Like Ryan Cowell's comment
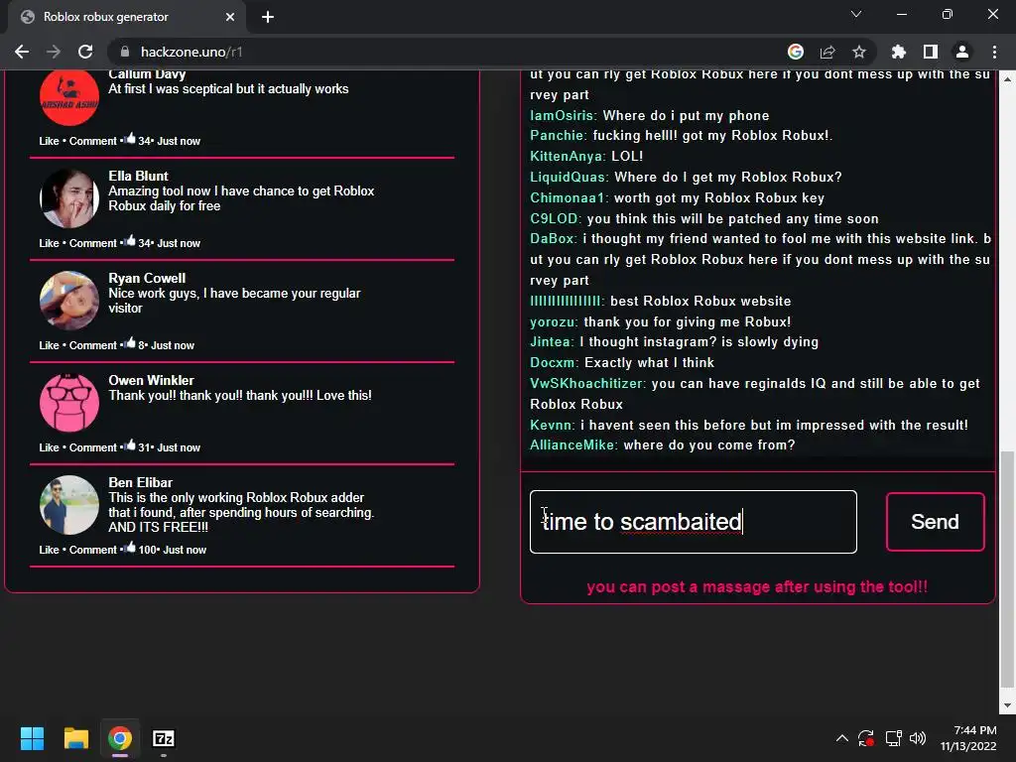 tap(49, 345)
